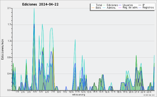This screenshot has width=157, height=97.
Task: Click the '13 h' x-axis label
Action: pos(89,92)
